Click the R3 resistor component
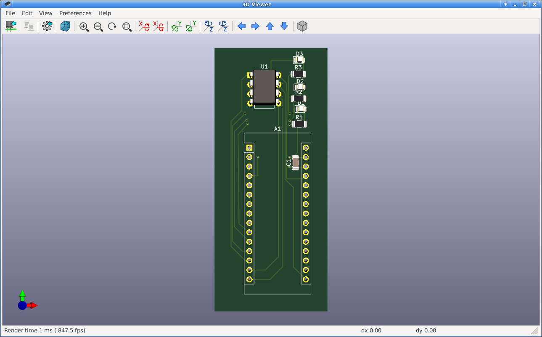 pos(298,74)
